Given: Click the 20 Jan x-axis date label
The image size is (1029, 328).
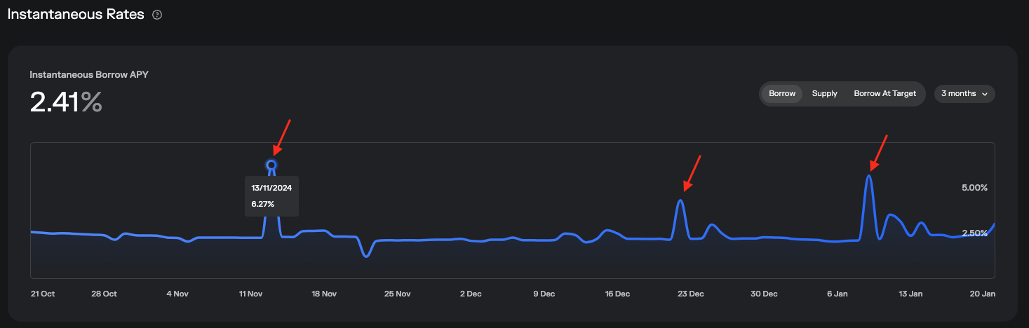Looking at the screenshot, I should tap(982, 294).
